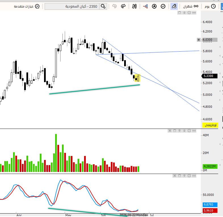Screen dimensions: 223x217
Task: Maximize the stochastic oscillator panel
Action: pyautogui.click(x=180, y=176)
